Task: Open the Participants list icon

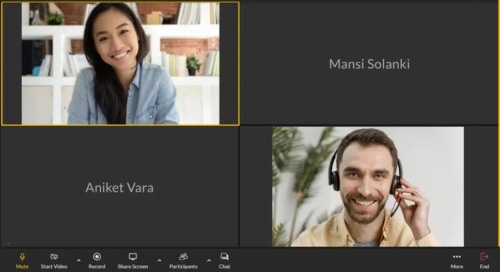Action: [x=183, y=256]
